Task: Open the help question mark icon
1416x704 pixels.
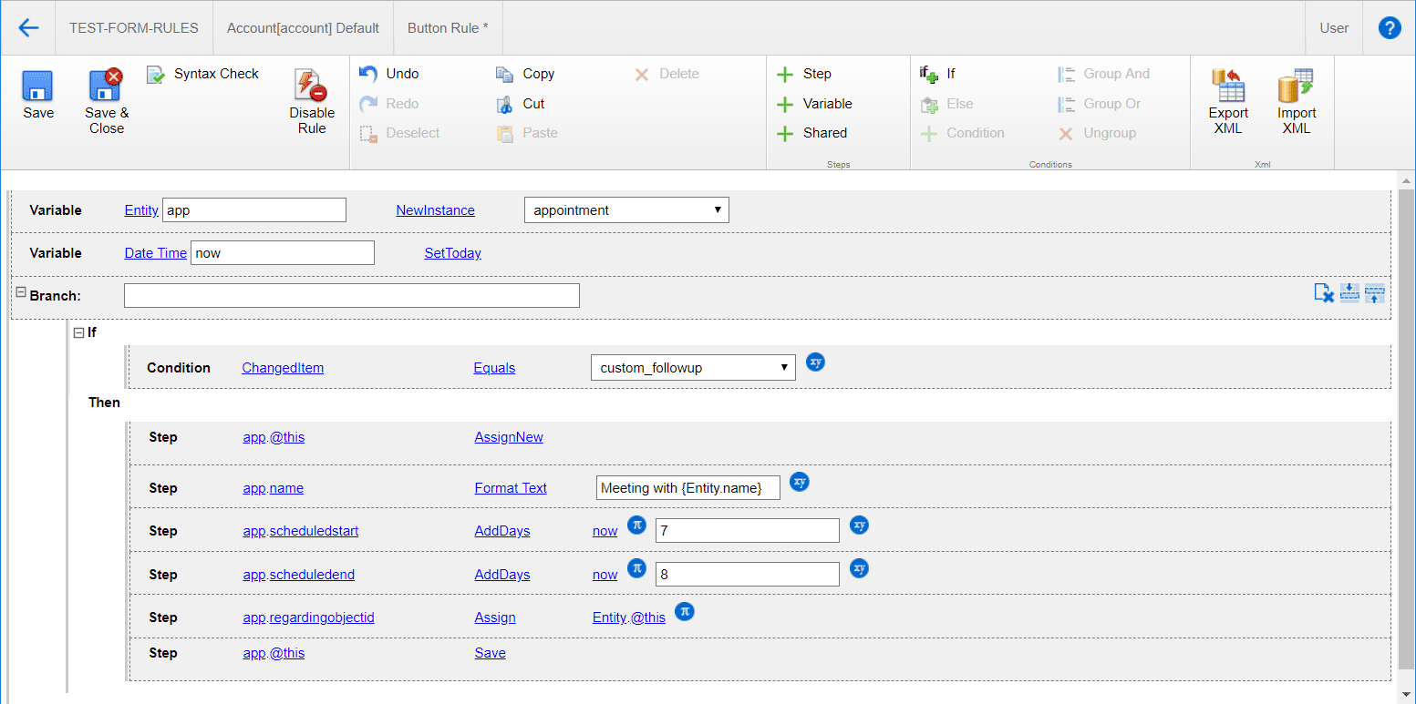Action: coord(1390,27)
